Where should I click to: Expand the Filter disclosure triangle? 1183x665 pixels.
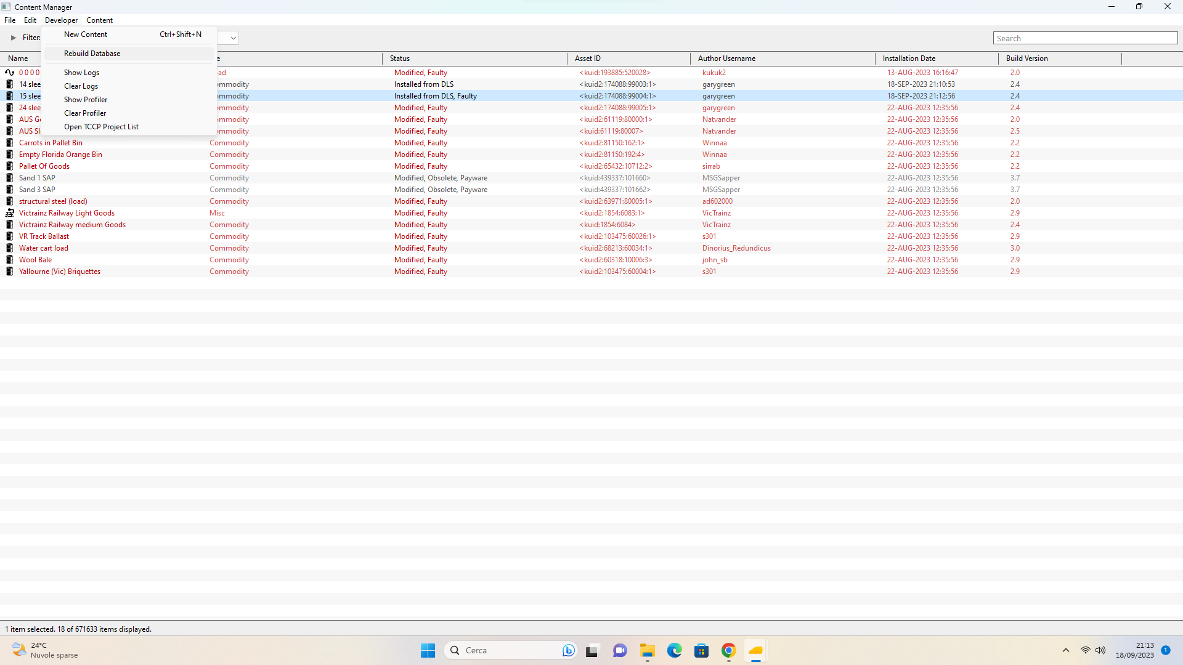click(14, 38)
